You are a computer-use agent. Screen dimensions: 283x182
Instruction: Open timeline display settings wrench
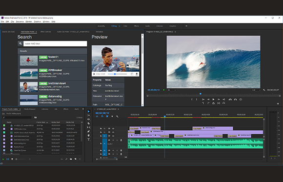click(x=117, y=117)
